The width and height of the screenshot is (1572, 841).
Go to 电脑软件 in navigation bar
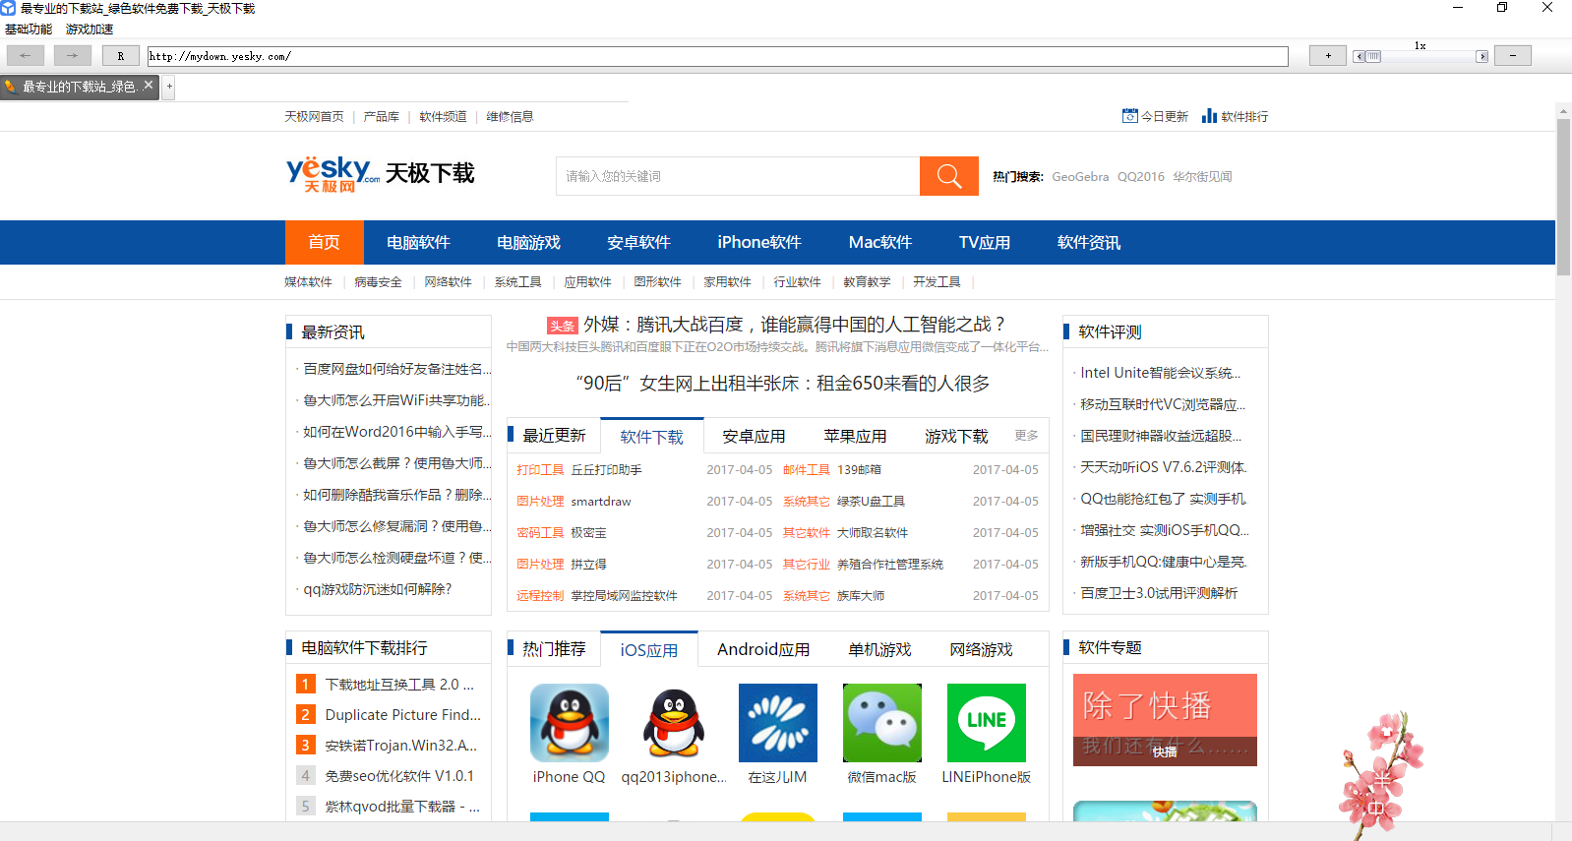tap(418, 243)
